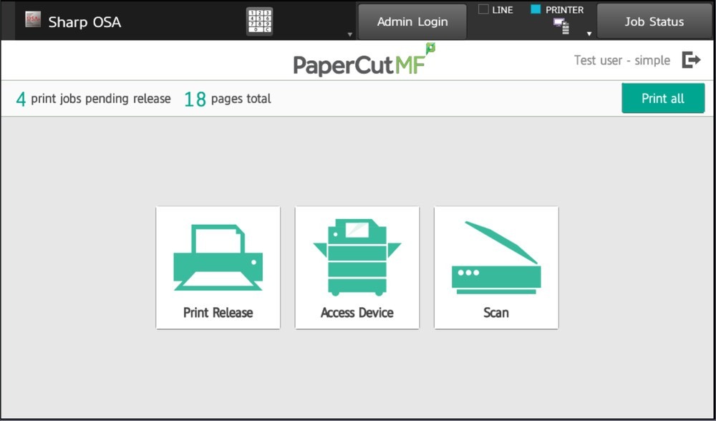Expand the arrow left of Job Status
This screenshot has height=421, width=716.
coord(589,34)
